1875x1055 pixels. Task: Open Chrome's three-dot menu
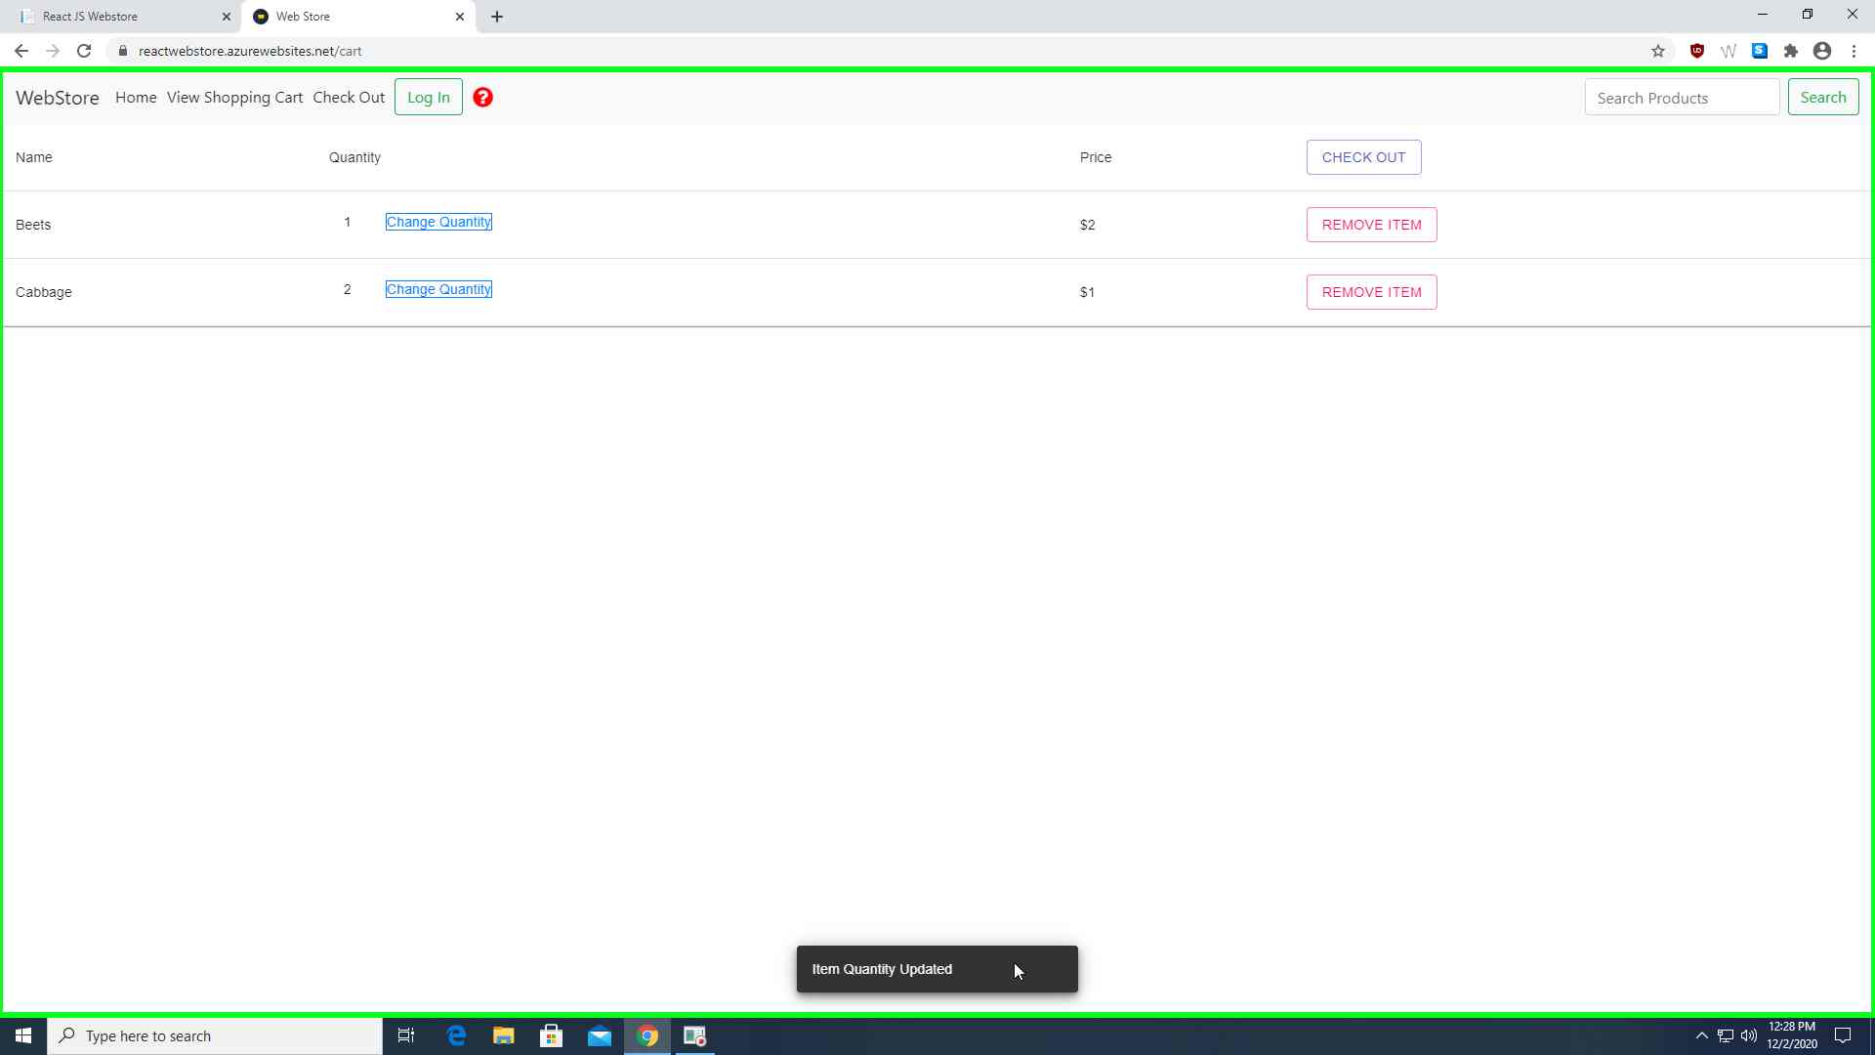(1854, 51)
